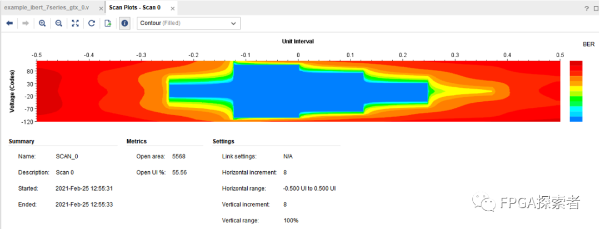
Task: Go back with the left arrow icon
Action: [x=10, y=23]
